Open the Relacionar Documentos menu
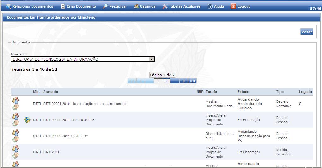The width and height of the screenshot is (322, 168). pos(30,6)
